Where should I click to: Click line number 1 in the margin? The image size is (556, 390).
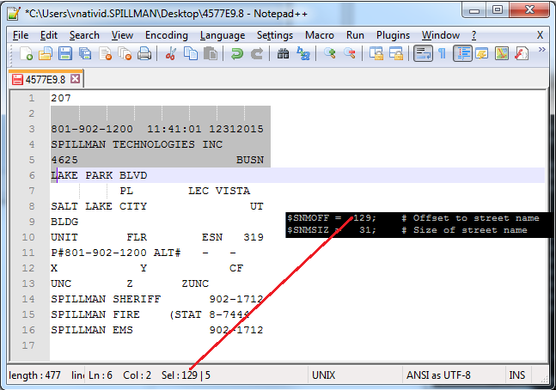pyautogui.click(x=32, y=98)
